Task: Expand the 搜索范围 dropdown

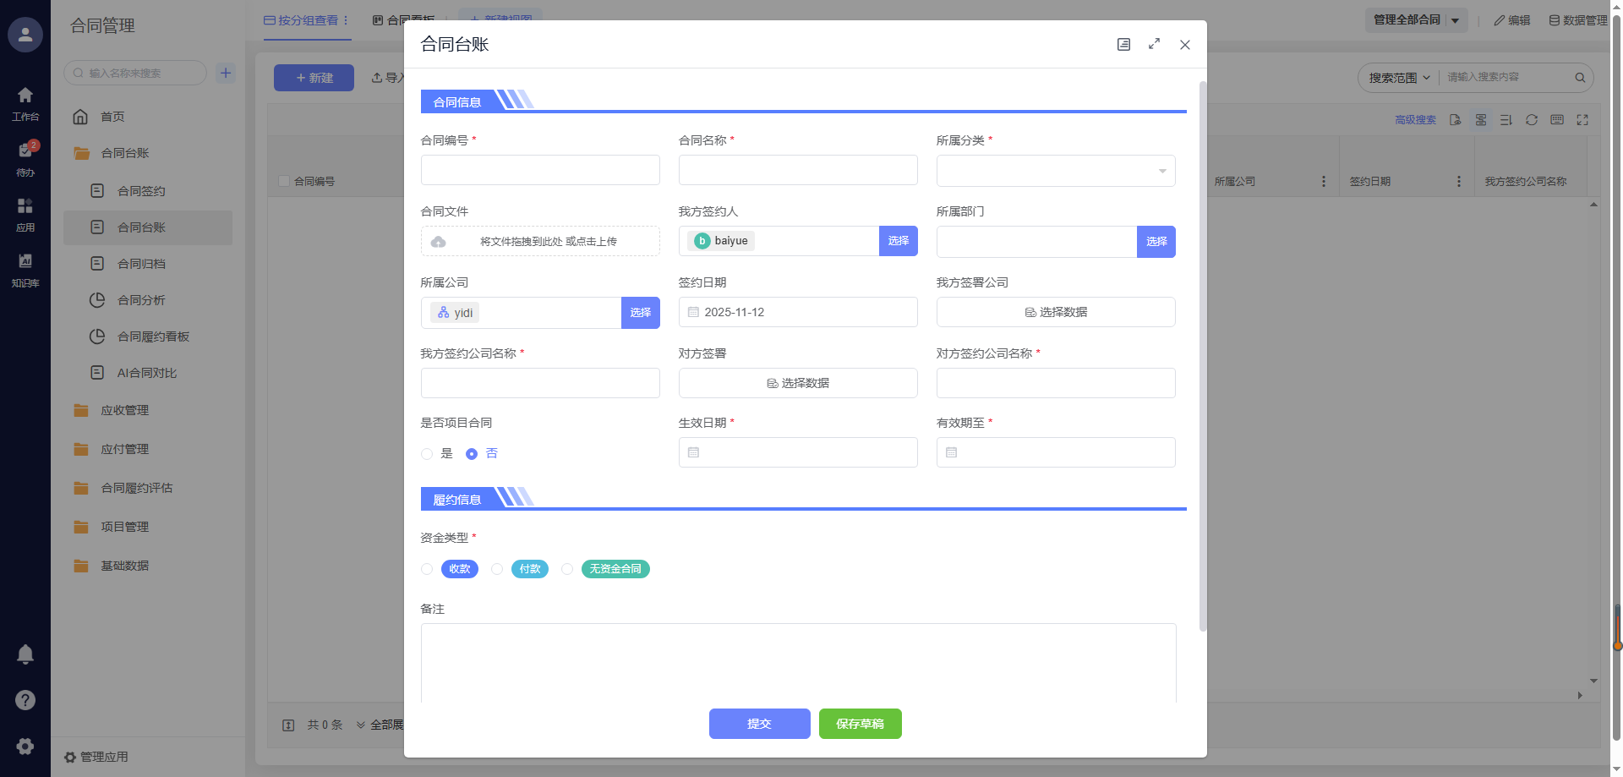Action: [1399, 78]
